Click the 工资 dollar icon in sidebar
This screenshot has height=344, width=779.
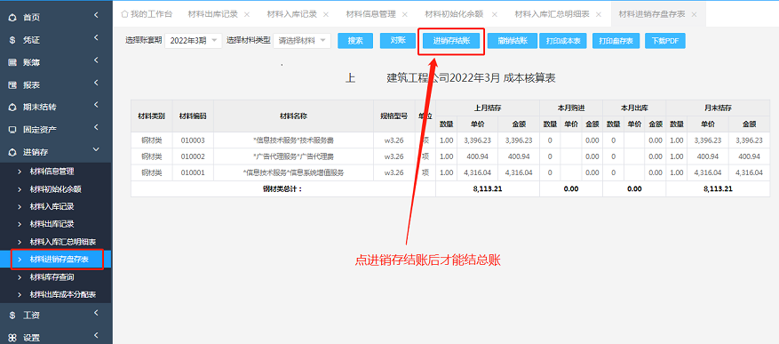pos(12,316)
